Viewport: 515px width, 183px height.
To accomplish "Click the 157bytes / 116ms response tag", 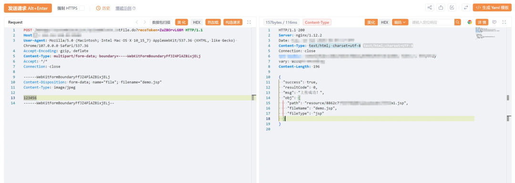I will (282, 22).
